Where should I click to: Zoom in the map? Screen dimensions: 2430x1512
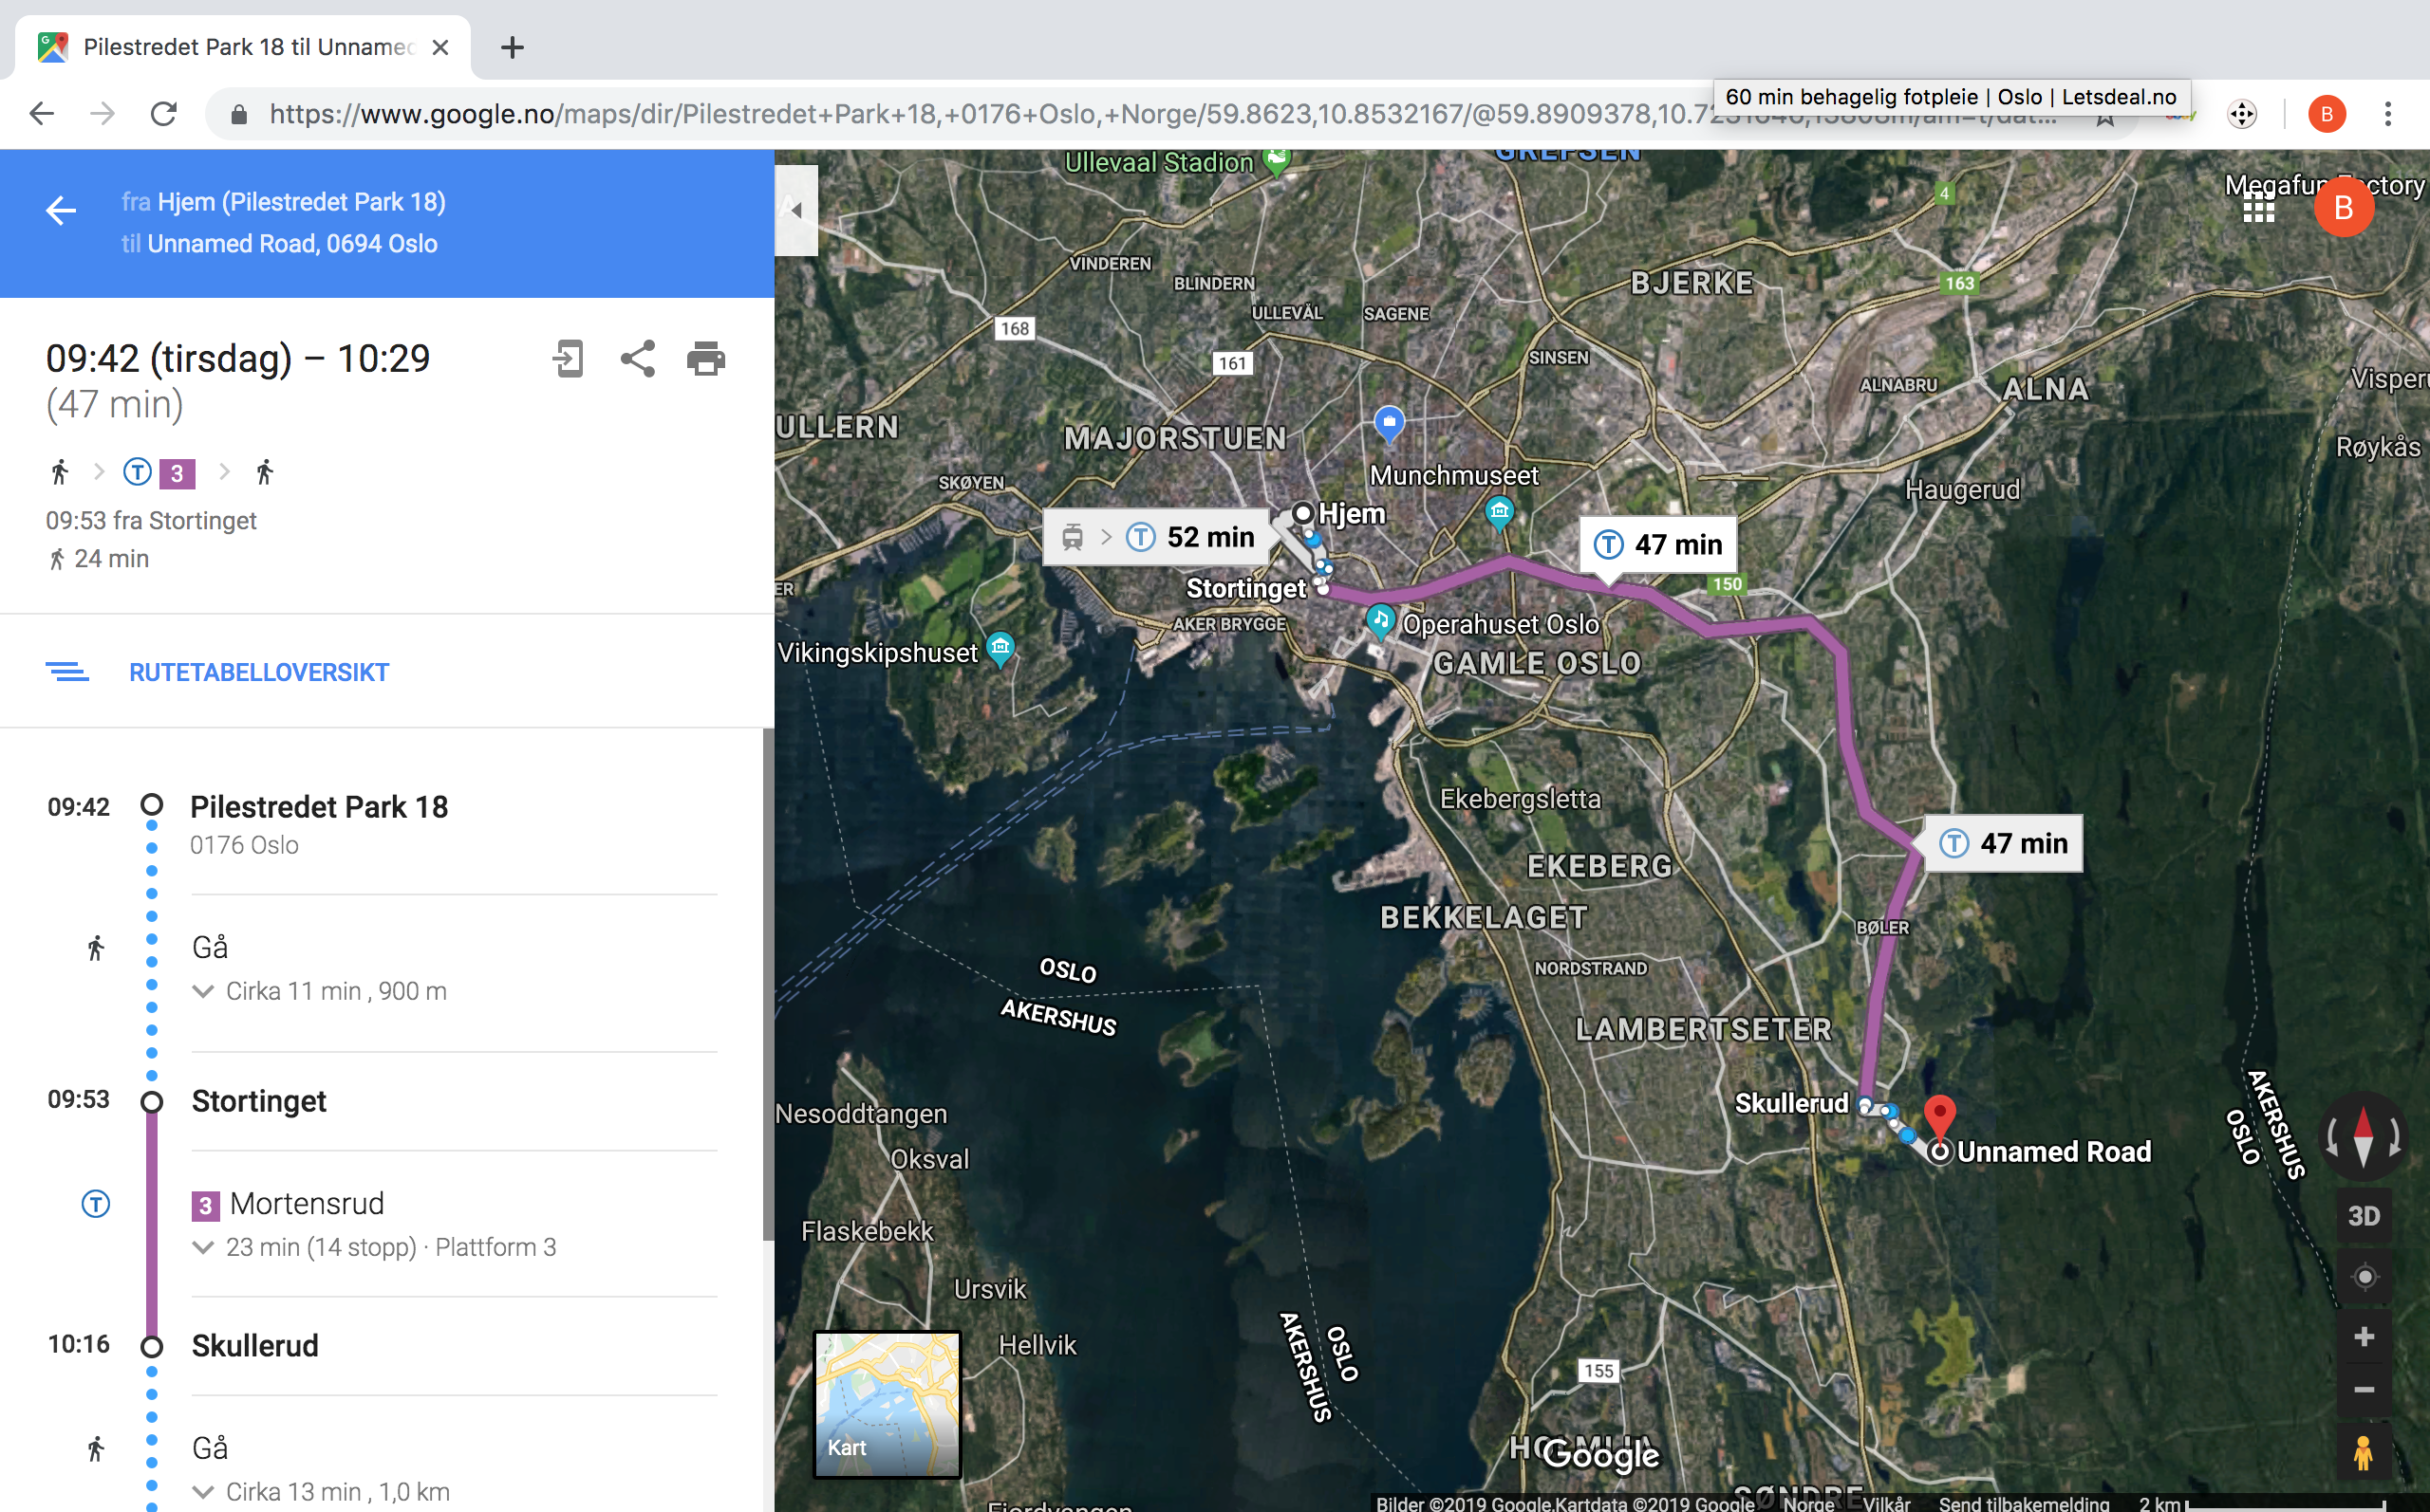coord(2364,1337)
